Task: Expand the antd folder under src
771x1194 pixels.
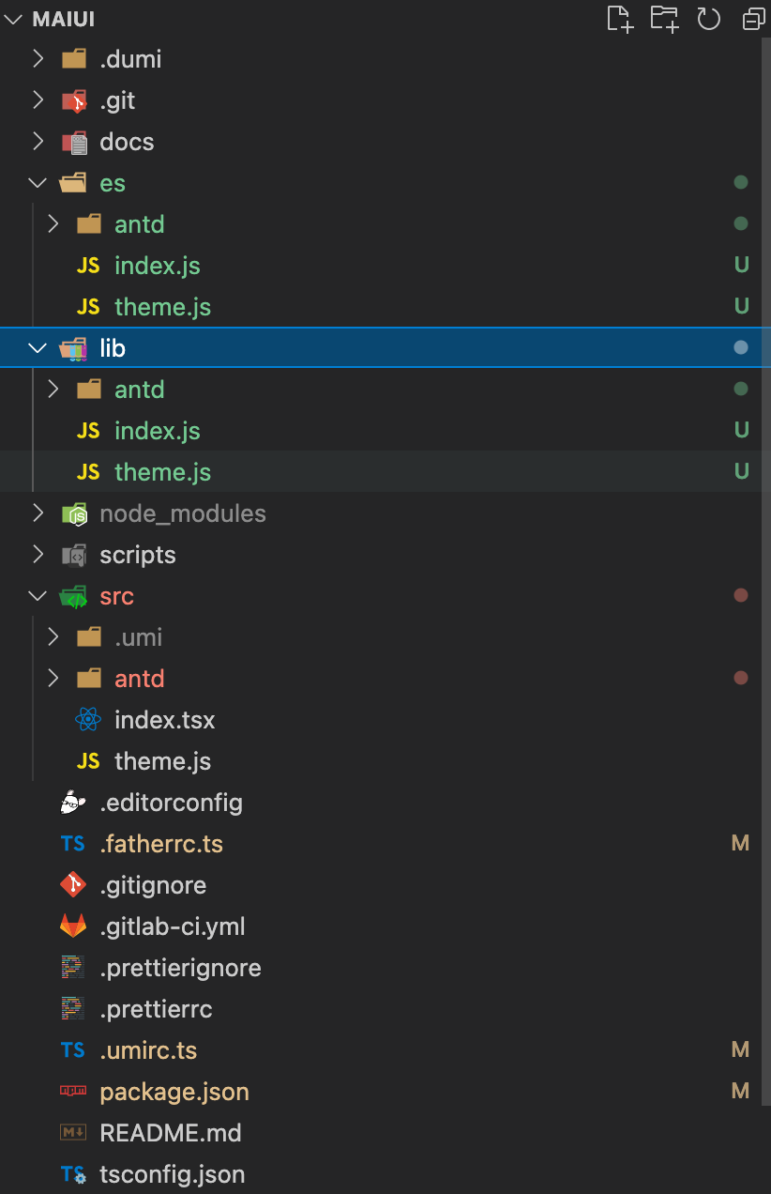Action: 53,678
